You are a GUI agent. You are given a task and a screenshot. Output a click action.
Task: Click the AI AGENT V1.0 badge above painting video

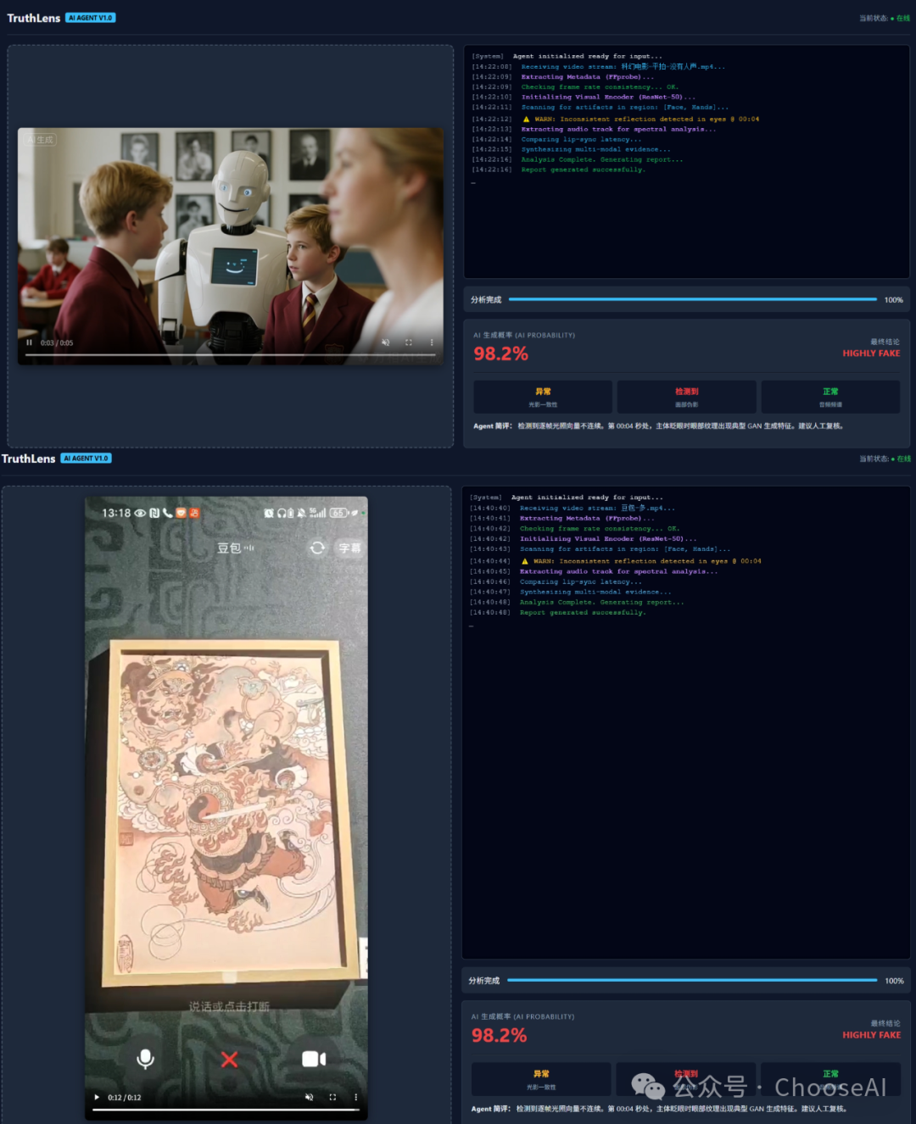(86, 459)
